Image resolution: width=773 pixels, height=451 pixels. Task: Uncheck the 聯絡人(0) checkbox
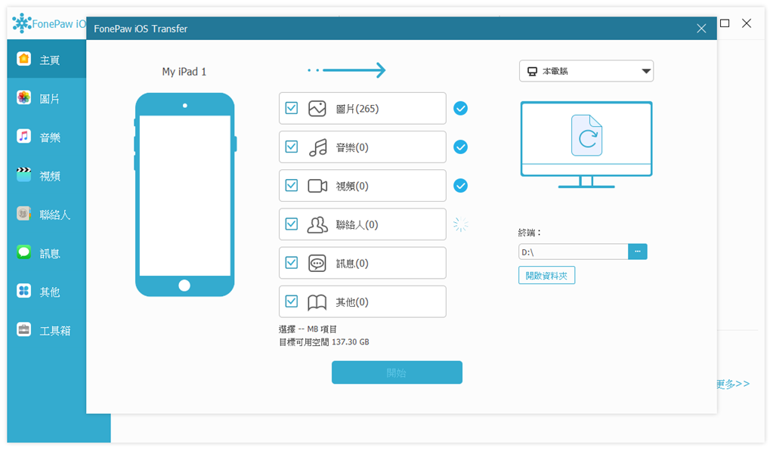pos(292,224)
